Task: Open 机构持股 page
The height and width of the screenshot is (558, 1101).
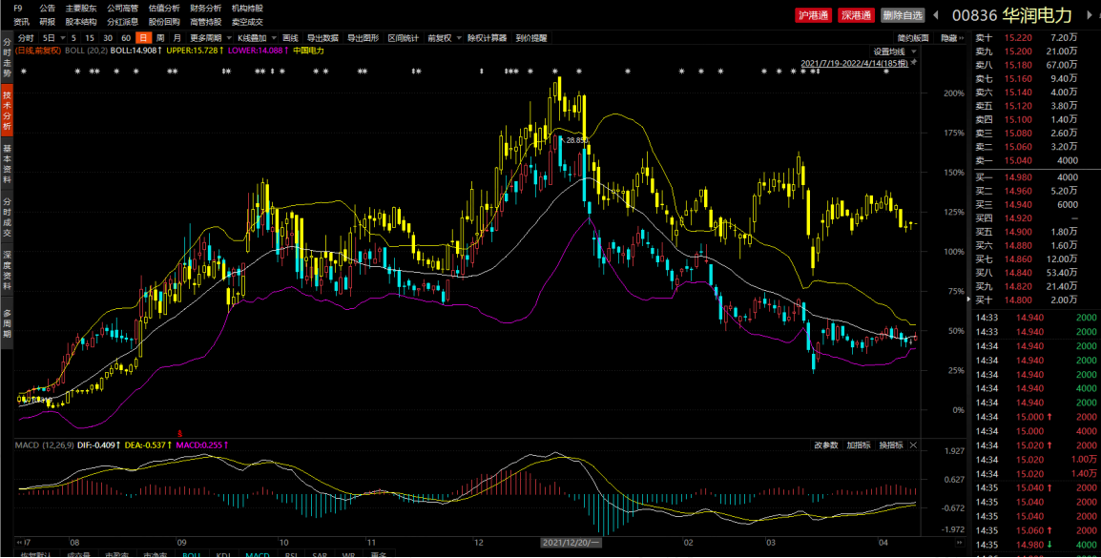Action: pos(247,8)
